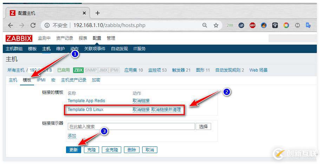Go to IT服务 submenu item
Screen dimensions: 320x164
[139, 49]
